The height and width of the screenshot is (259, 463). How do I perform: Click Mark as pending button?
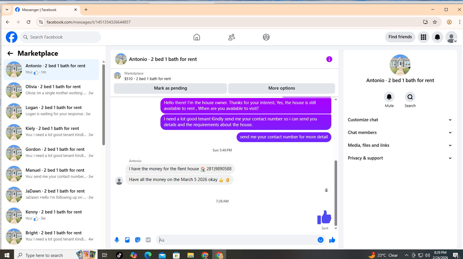(170, 88)
